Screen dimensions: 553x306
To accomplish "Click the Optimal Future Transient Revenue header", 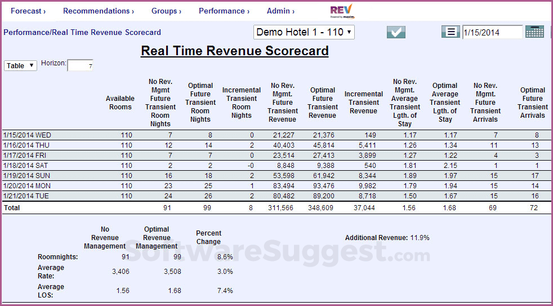I will [x=323, y=103].
